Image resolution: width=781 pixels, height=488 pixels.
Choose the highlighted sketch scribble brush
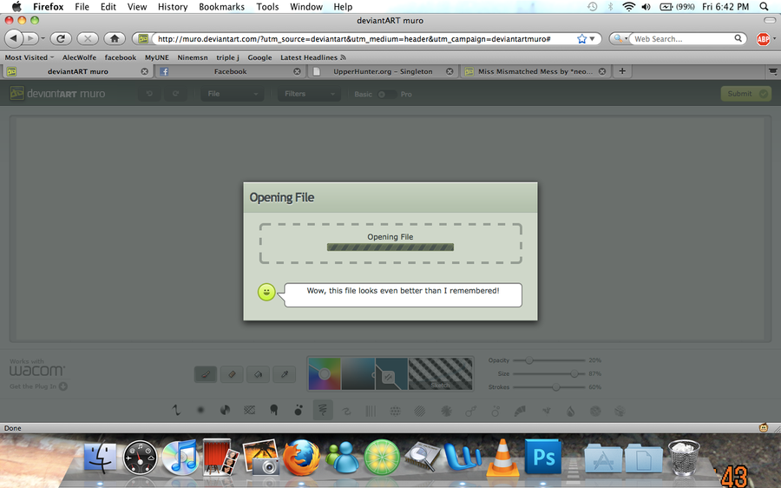pos(323,411)
